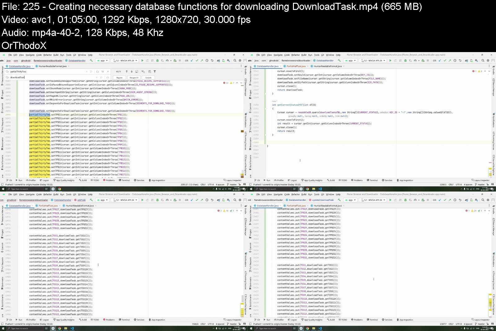Screen dimensions: 496x331
Task: Click Windows Start button below bottom-left window
Action: click(x=3, y=328)
